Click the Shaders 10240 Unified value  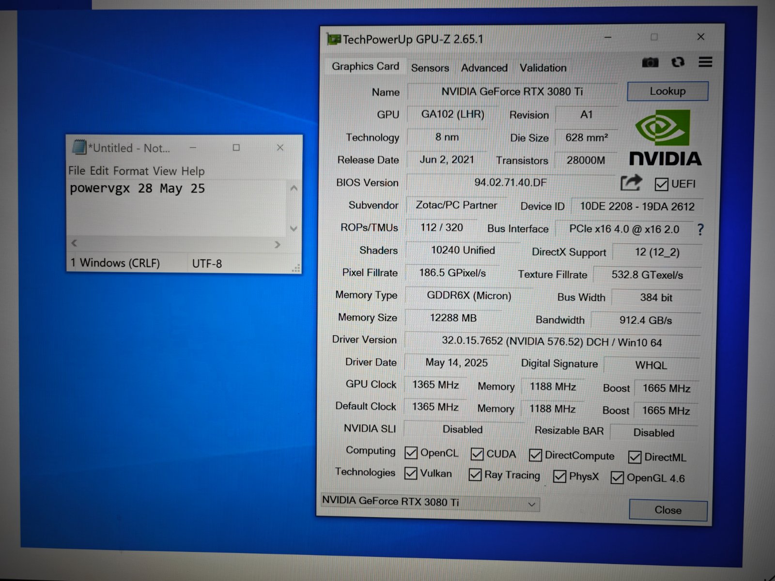(x=463, y=250)
